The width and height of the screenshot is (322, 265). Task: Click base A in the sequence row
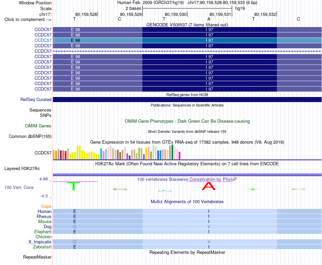point(209,19)
